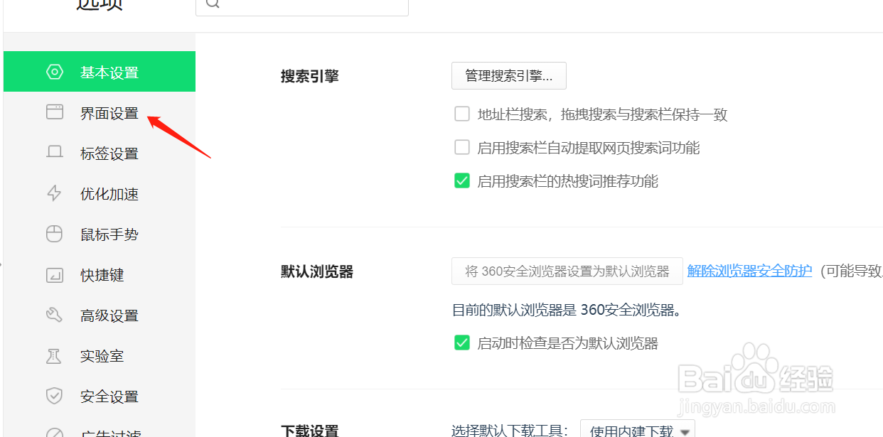Screen dimensions: 883x437
Task: Click the 标签设置 tab icon
Action: coord(55,153)
